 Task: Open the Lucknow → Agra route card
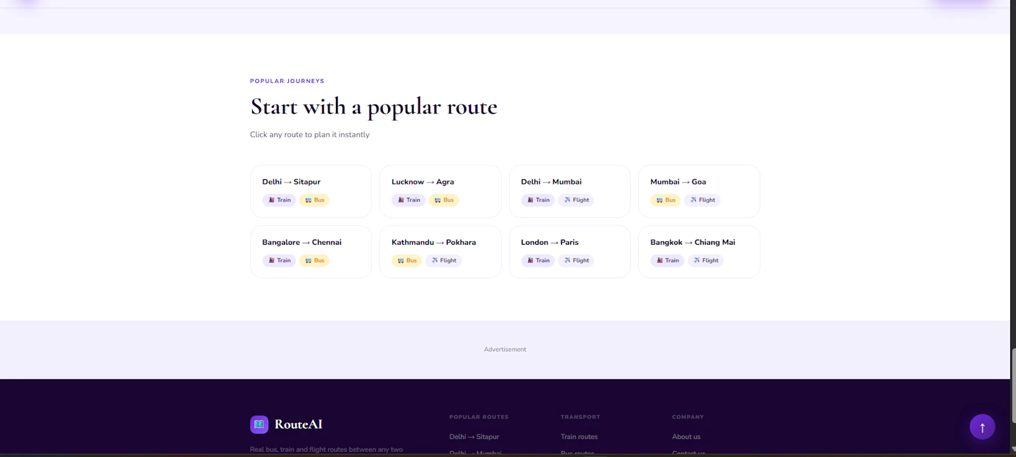[440, 191]
